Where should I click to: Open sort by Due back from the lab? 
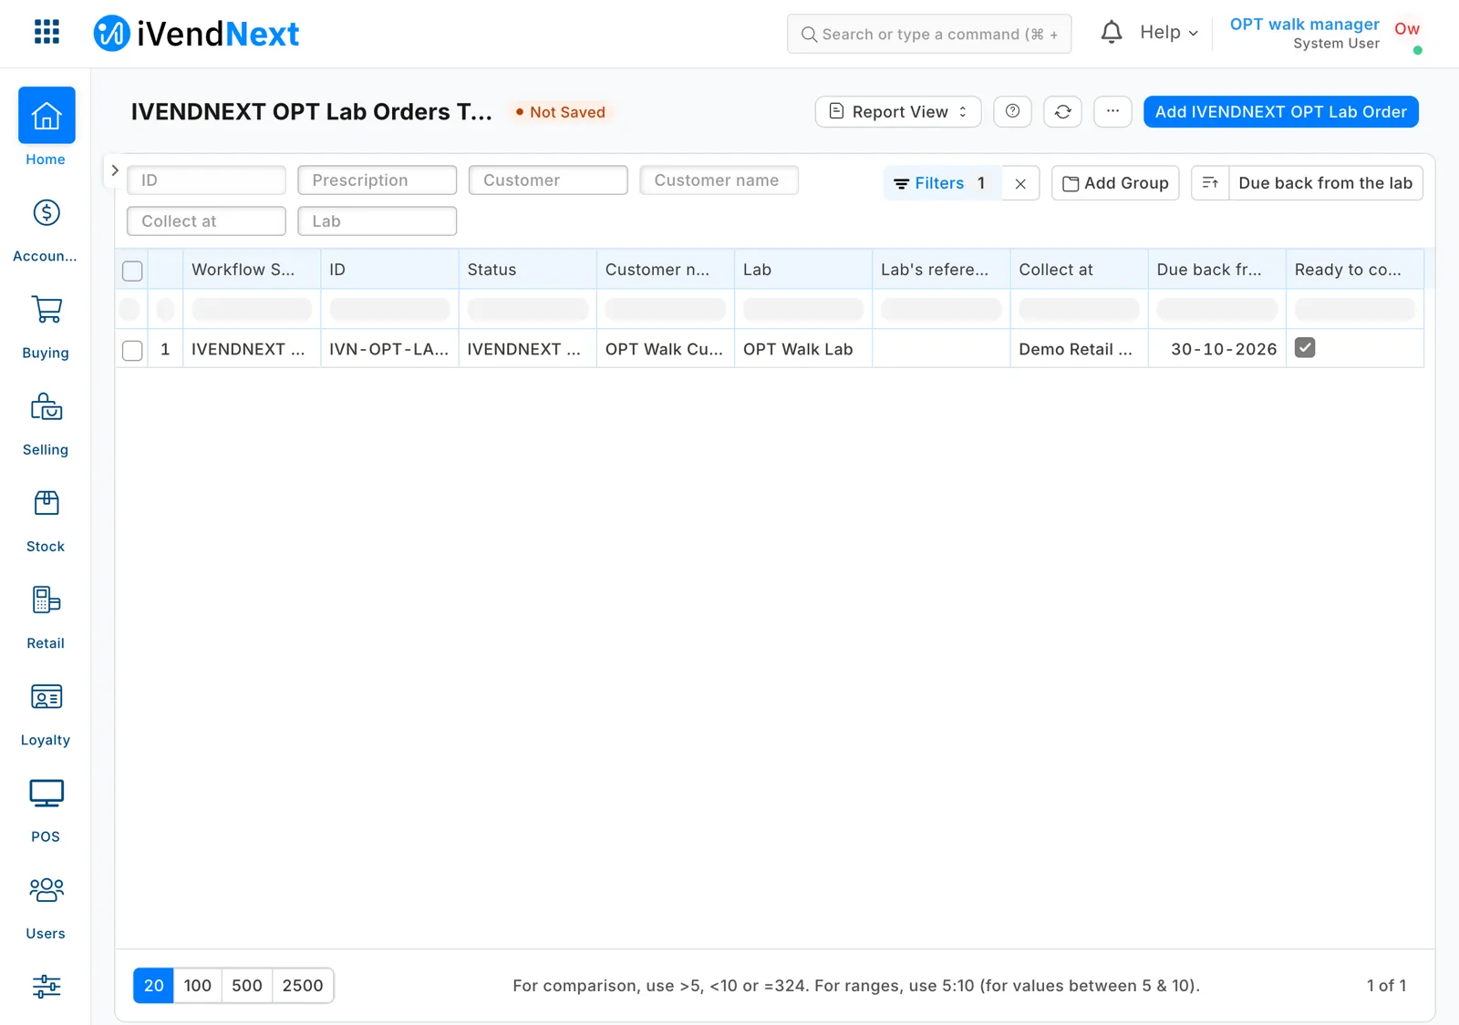pos(1325,183)
